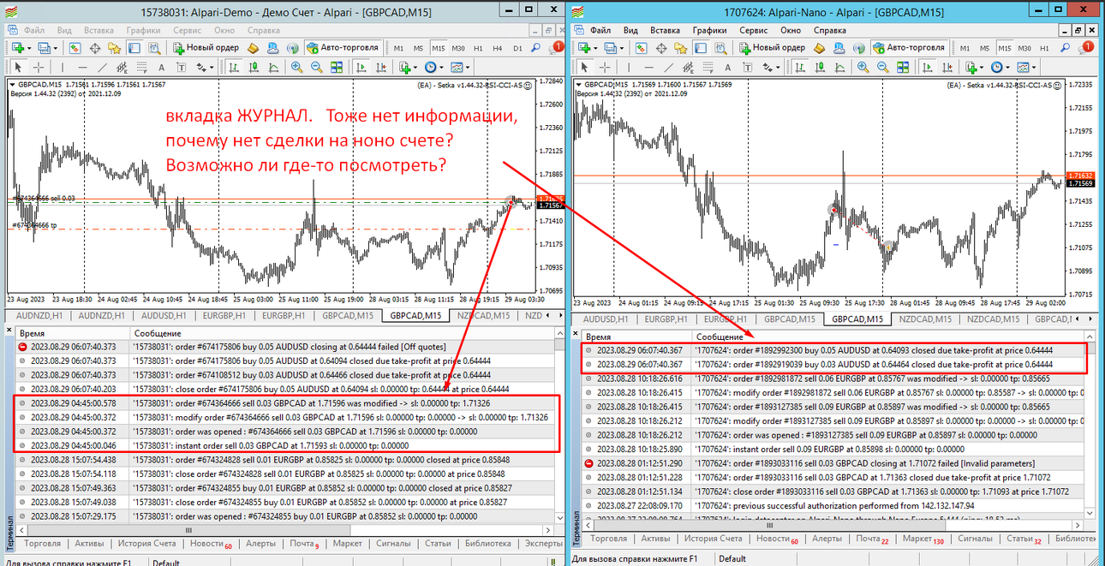Image resolution: width=1105 pixels, height=566 pixels.
Task: Select horizontal line tool in right window
Action: pyautogui.click(x=648, y=67)
